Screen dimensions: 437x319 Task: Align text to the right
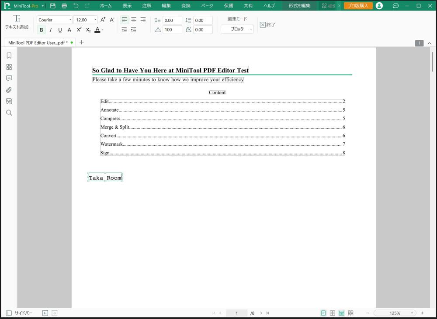pos(143,20)
